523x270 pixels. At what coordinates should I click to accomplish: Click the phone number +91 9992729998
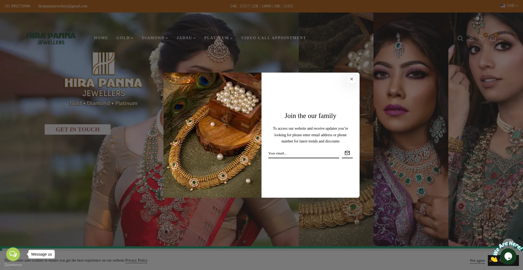[x=17, y=6]
